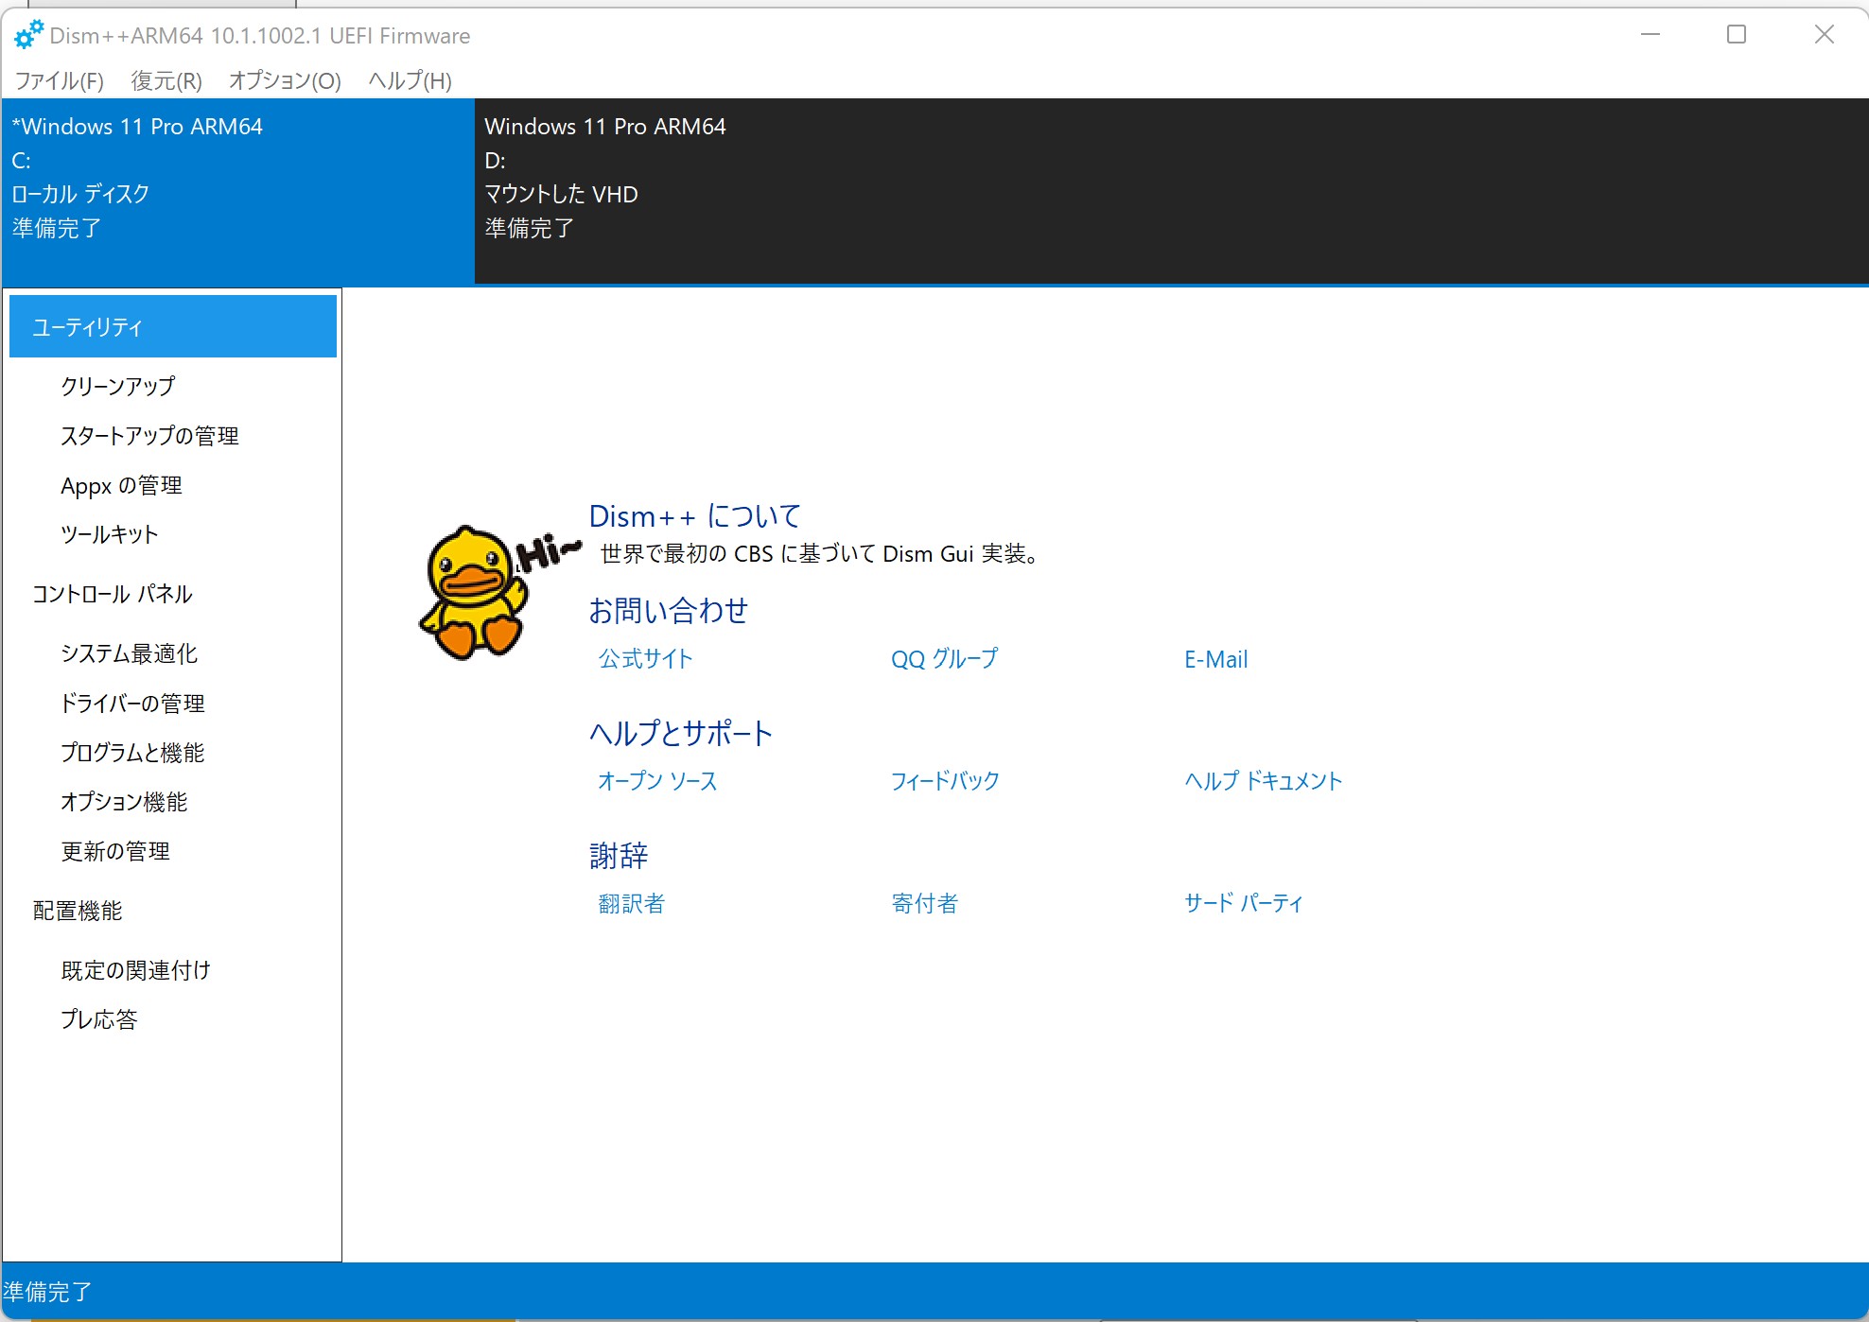Select ユーティリティ category in sidebar
1869x1322 pixels.
click(173, 326)
